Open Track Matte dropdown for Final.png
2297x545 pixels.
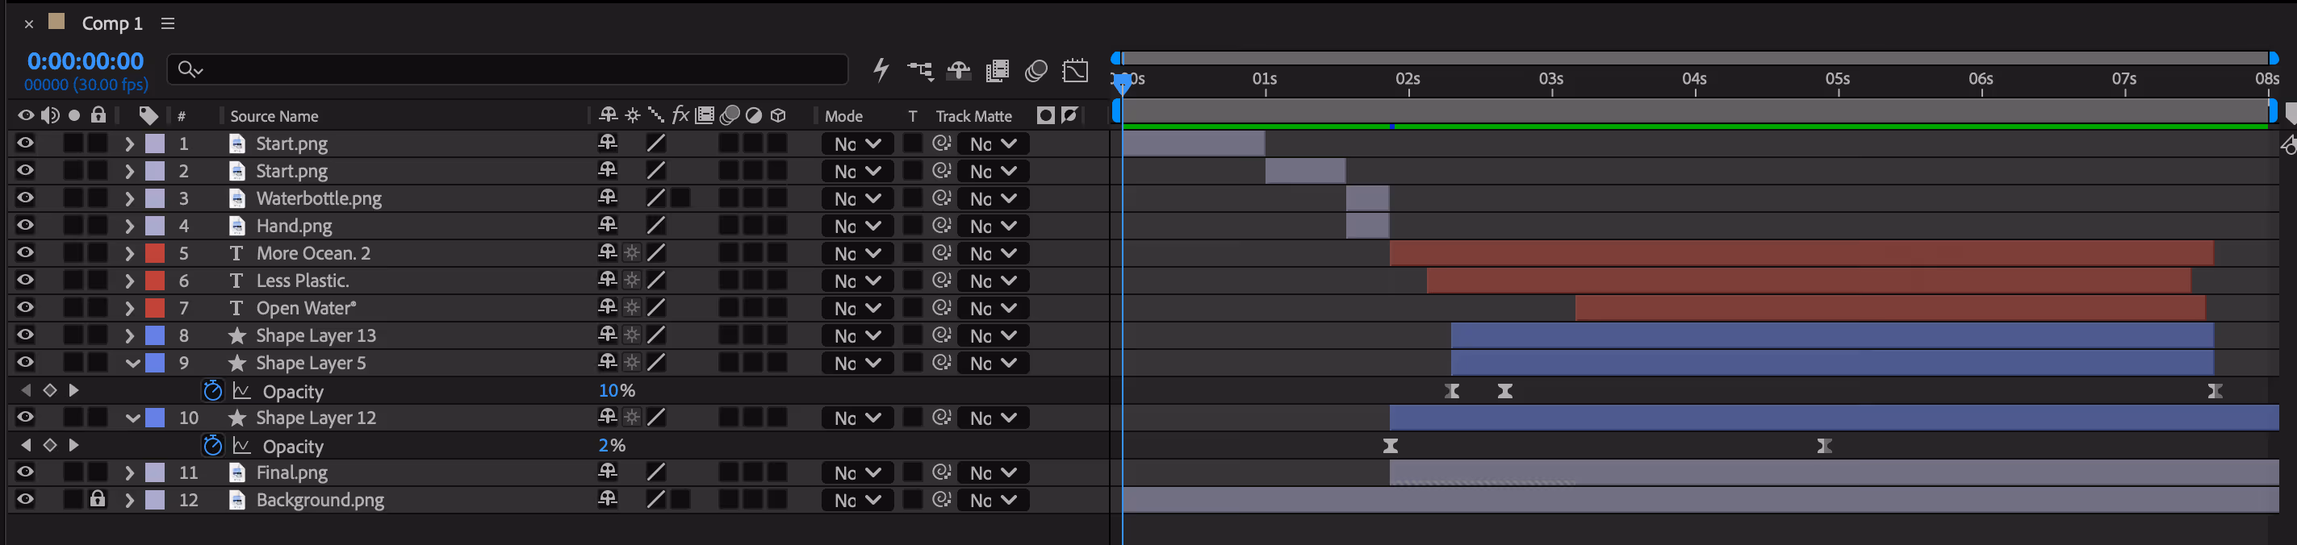click(x=994, y=473)
